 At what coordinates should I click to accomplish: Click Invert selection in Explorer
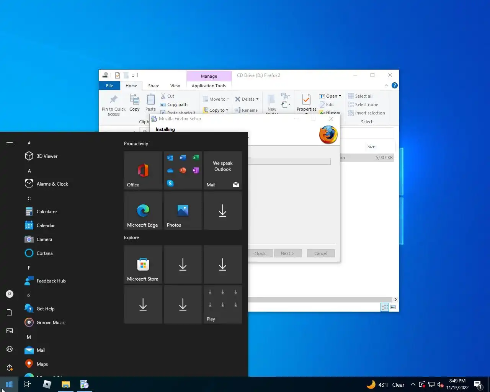pos(366,113)
